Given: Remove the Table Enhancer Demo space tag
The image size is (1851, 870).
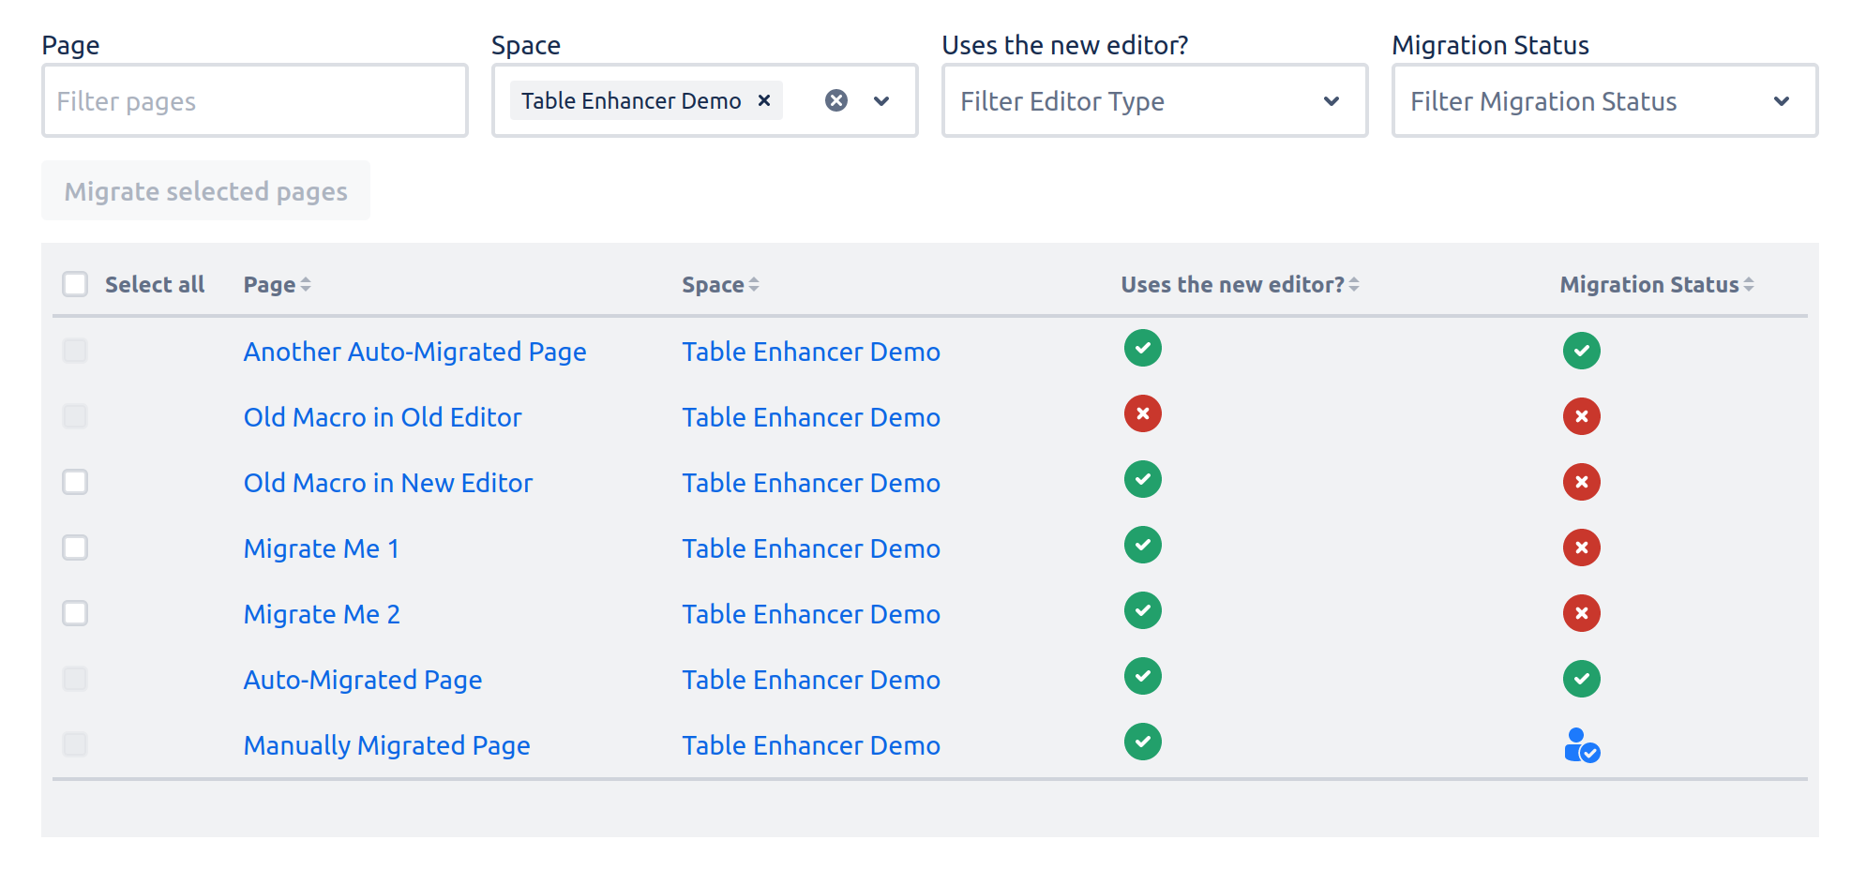Looking at the screenshot, I should tap(764, 100).
